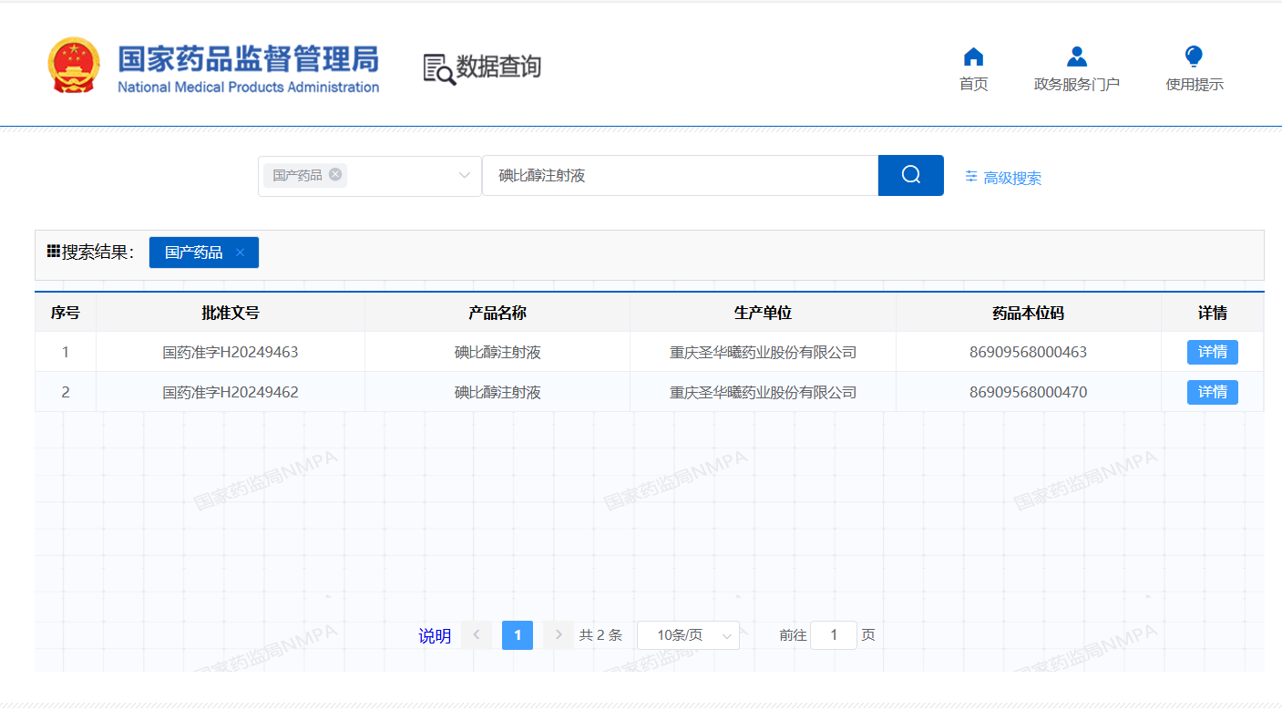Click the 生产单位 column header
This screenshot has height=721, width=1282.
click(x=764, y=313)
